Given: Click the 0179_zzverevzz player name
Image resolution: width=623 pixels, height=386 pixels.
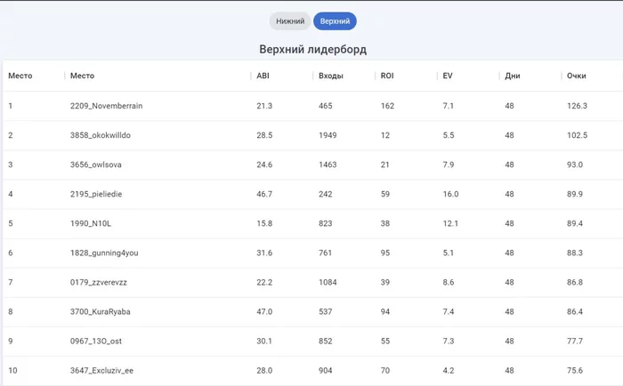Looking at the screenshot, I should point(99,282).
